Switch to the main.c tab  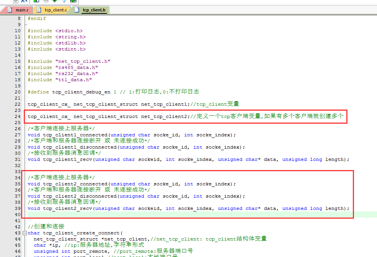21,10
